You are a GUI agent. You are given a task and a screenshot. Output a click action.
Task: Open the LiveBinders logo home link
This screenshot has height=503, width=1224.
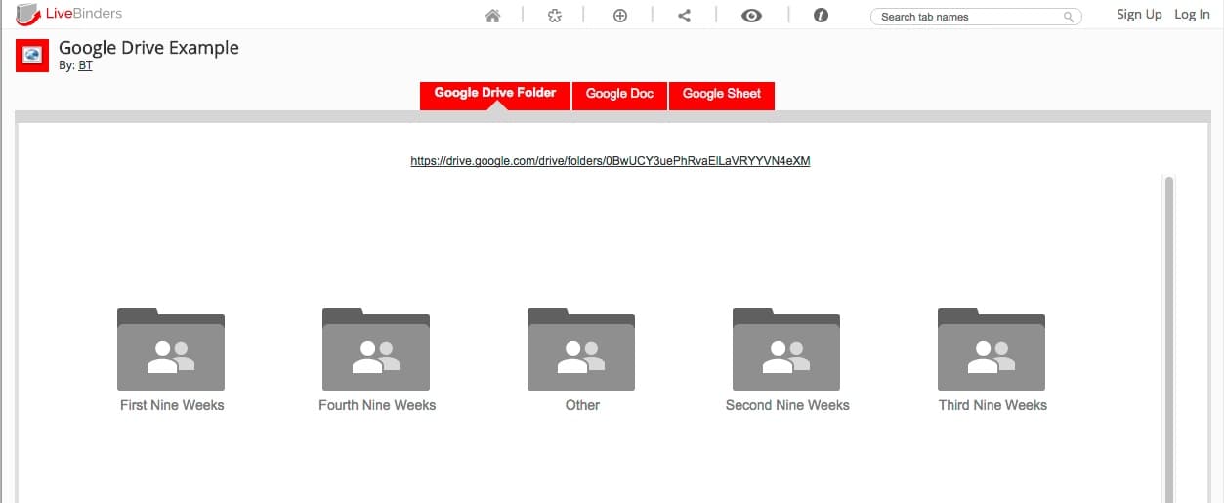(x=68, y=14)
